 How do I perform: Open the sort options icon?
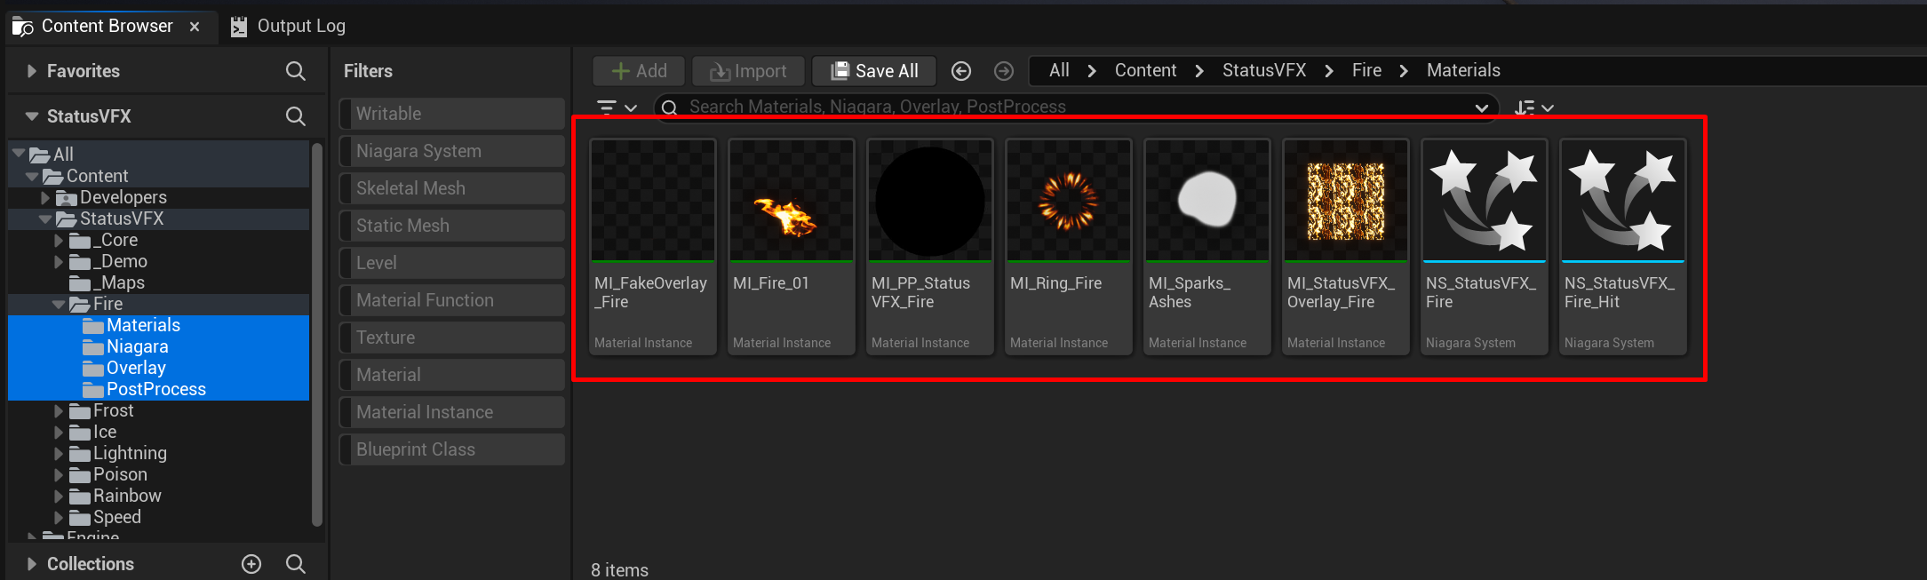point(1533,107)
